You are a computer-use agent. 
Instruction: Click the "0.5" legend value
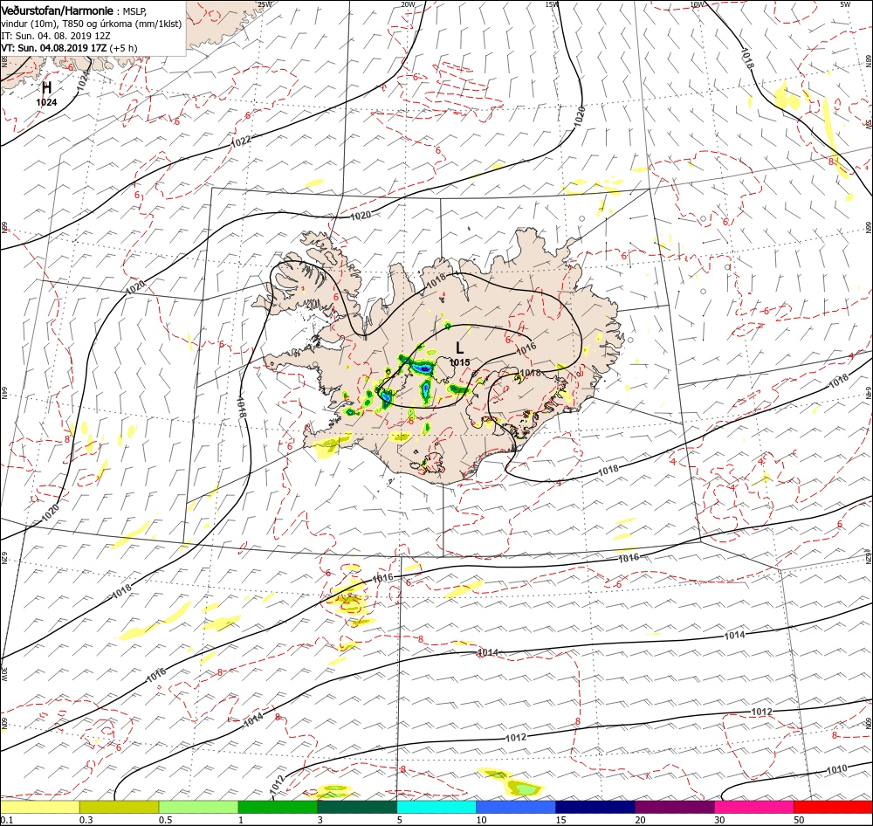click(166, 820)
